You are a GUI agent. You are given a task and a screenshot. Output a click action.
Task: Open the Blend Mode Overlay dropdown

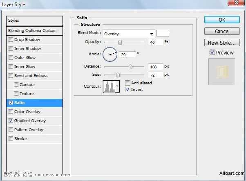pyautogui.click(x=129, y=34)
